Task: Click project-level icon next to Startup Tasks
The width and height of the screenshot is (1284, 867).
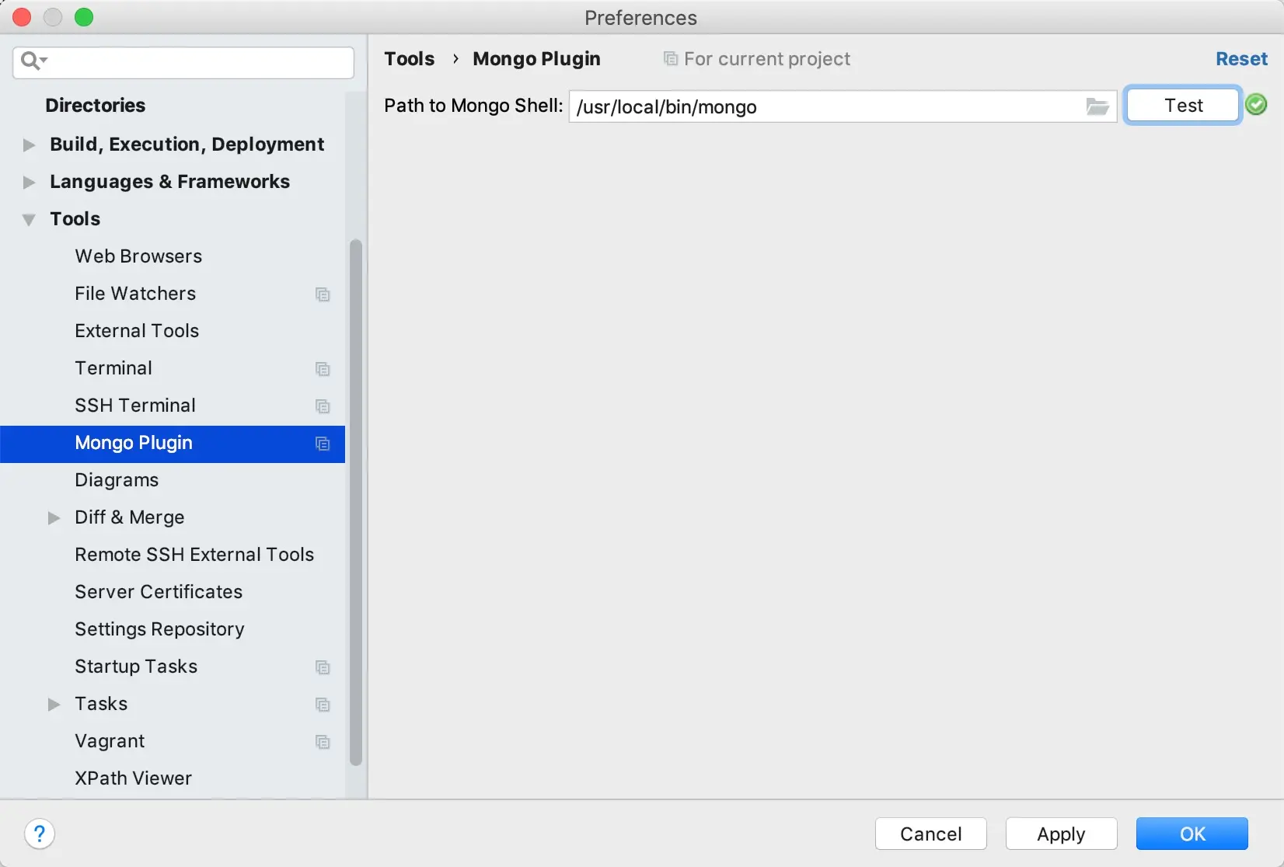Action: (323, 667)
